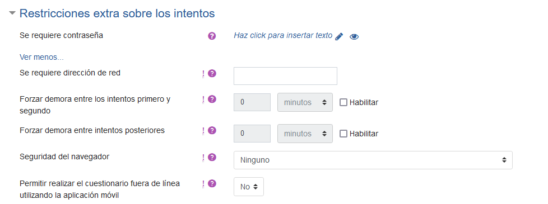Click Haz click para insertar texto link
The width and height of the screenshot is (548, 204).
pyautogui.click(x=283, y=36)
